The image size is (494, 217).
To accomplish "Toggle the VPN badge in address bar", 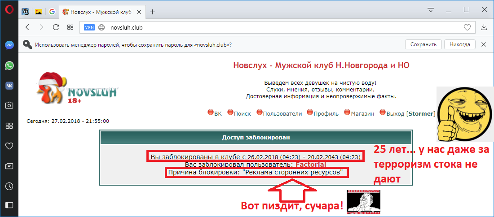I will tap(89, 27).
